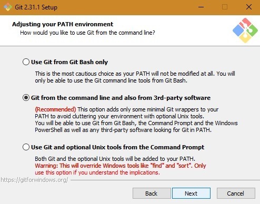This screenshot has height=204, width=260.
Task: Click the red (Recommended) text
Action: (55, 109)
